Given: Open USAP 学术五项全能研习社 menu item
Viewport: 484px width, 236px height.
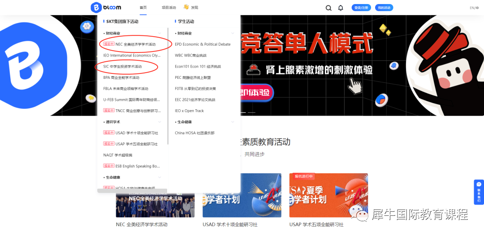Looking at the screenshot, I should tap(130, 144).
